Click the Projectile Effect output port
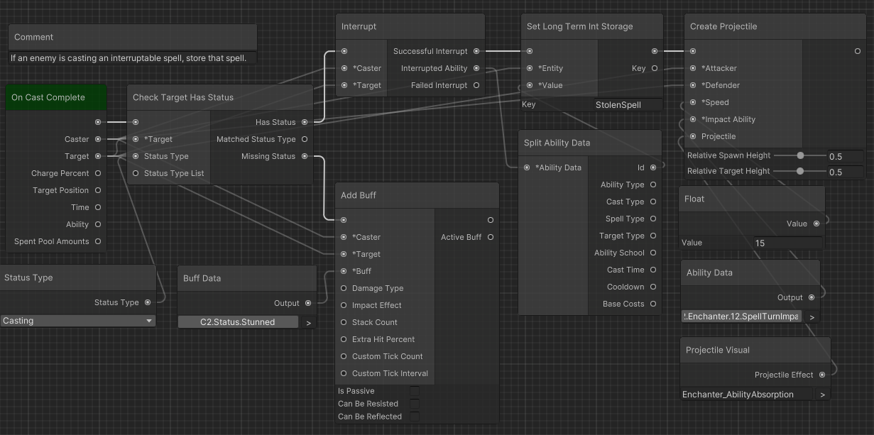The width and height of the screenshot is (874, 435). 822,375
